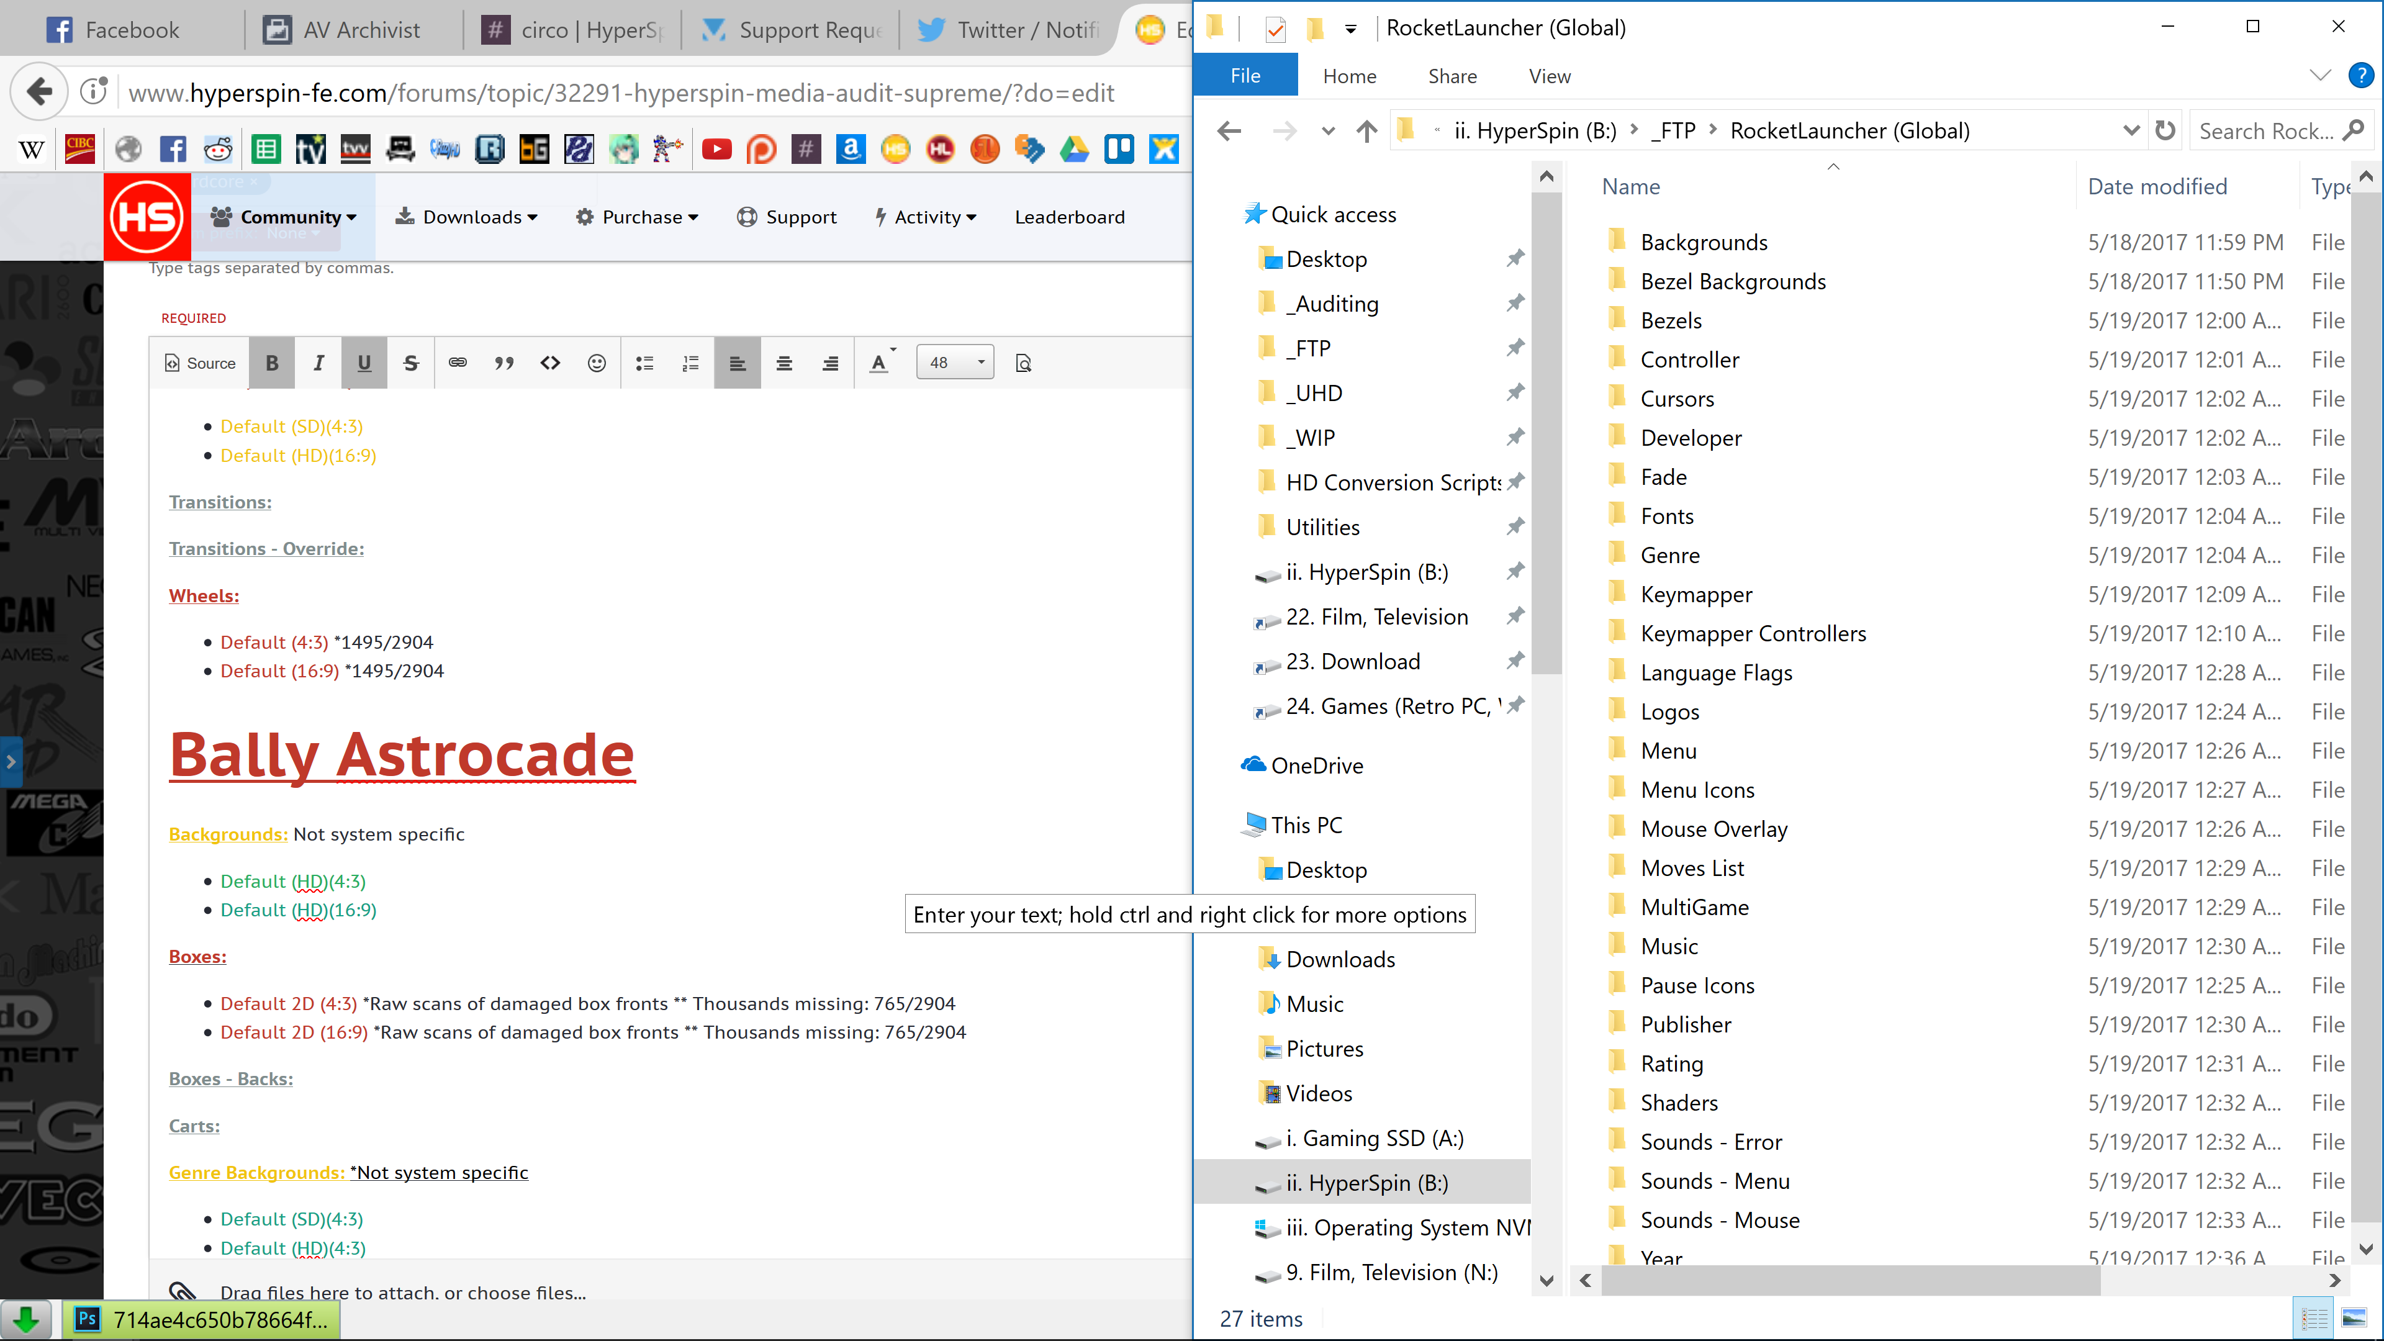Image resolution: width=2384 pixels, height=1341 pixels.
Task: Open the File tab in Explorer
Action: click(1245, 76)
